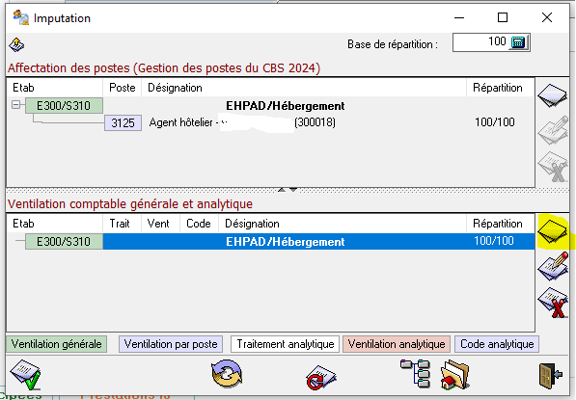Click the Code column header
The width and height of the screenshot is (576, 400).
(x=199, y=224)
